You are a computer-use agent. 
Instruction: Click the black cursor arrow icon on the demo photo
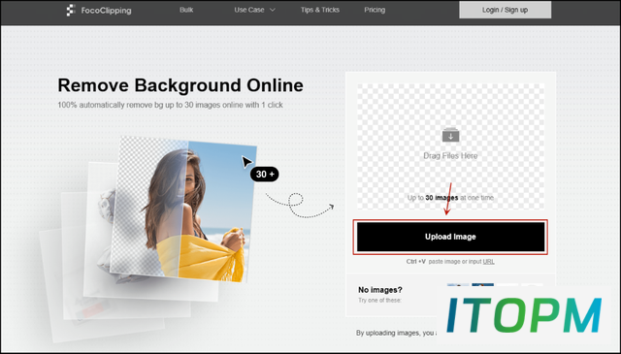246,162
